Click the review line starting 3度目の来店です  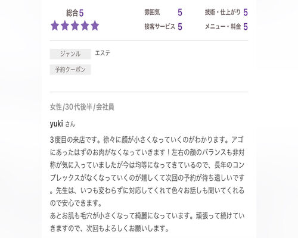pyautogui.click(x=147, y=140)
